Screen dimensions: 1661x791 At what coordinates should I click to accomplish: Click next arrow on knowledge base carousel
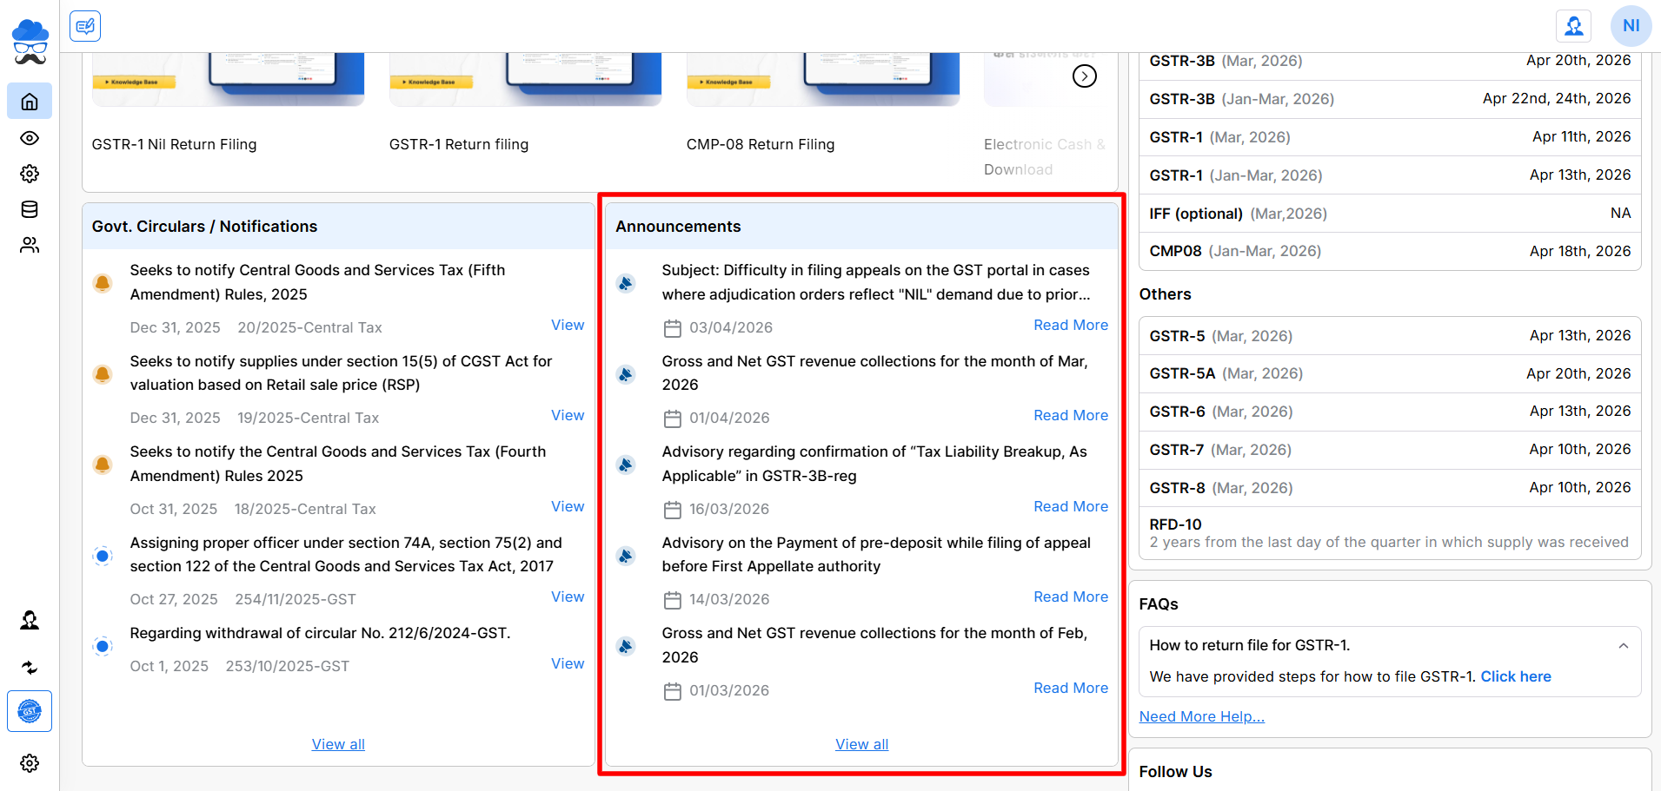[1084, 76]
